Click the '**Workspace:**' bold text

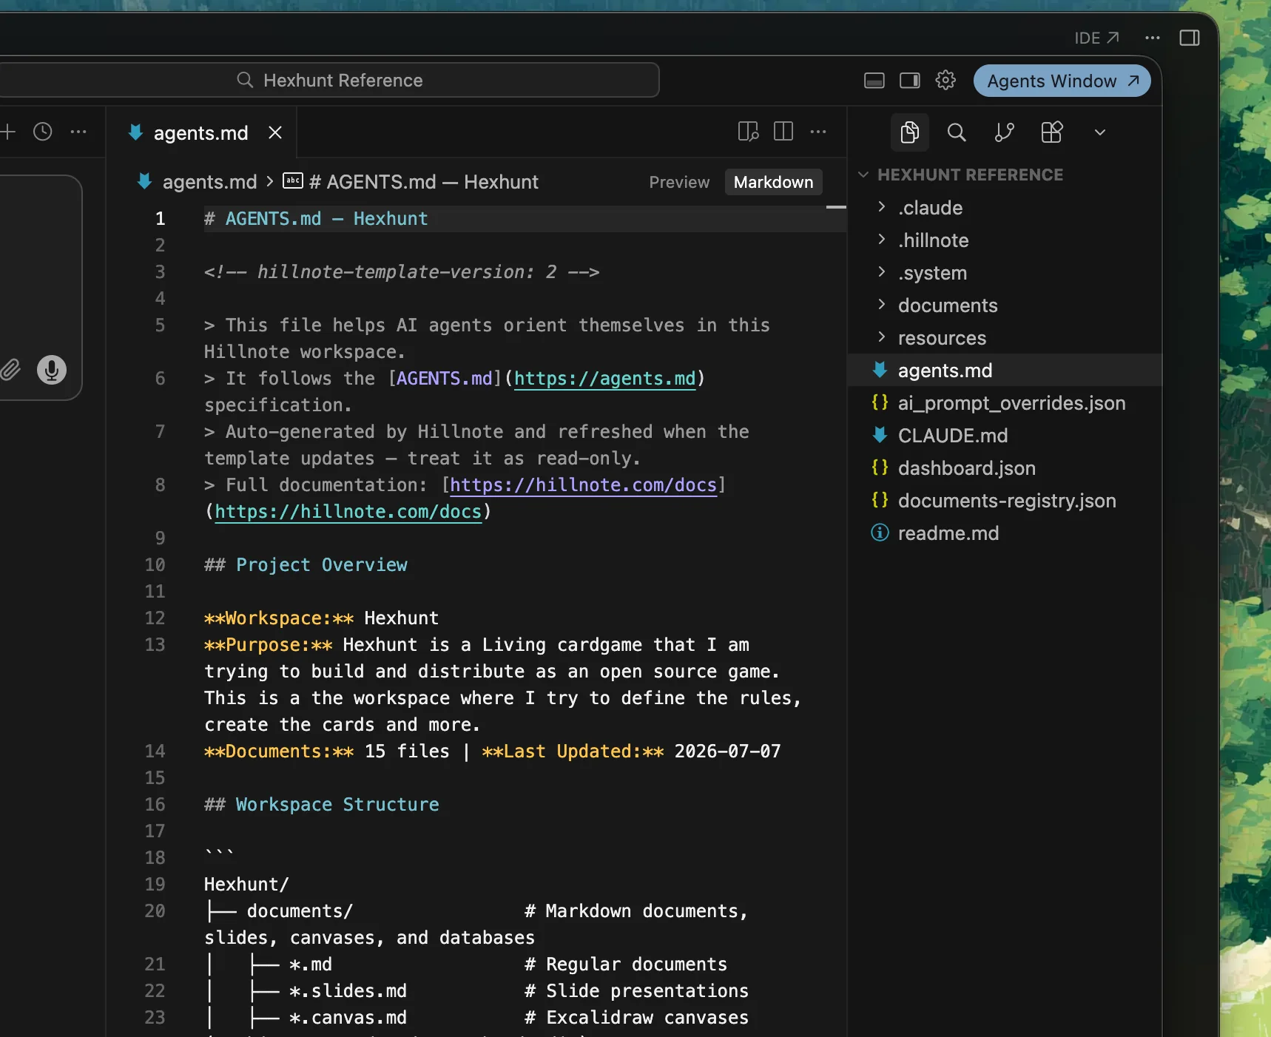tap(279, 618)
